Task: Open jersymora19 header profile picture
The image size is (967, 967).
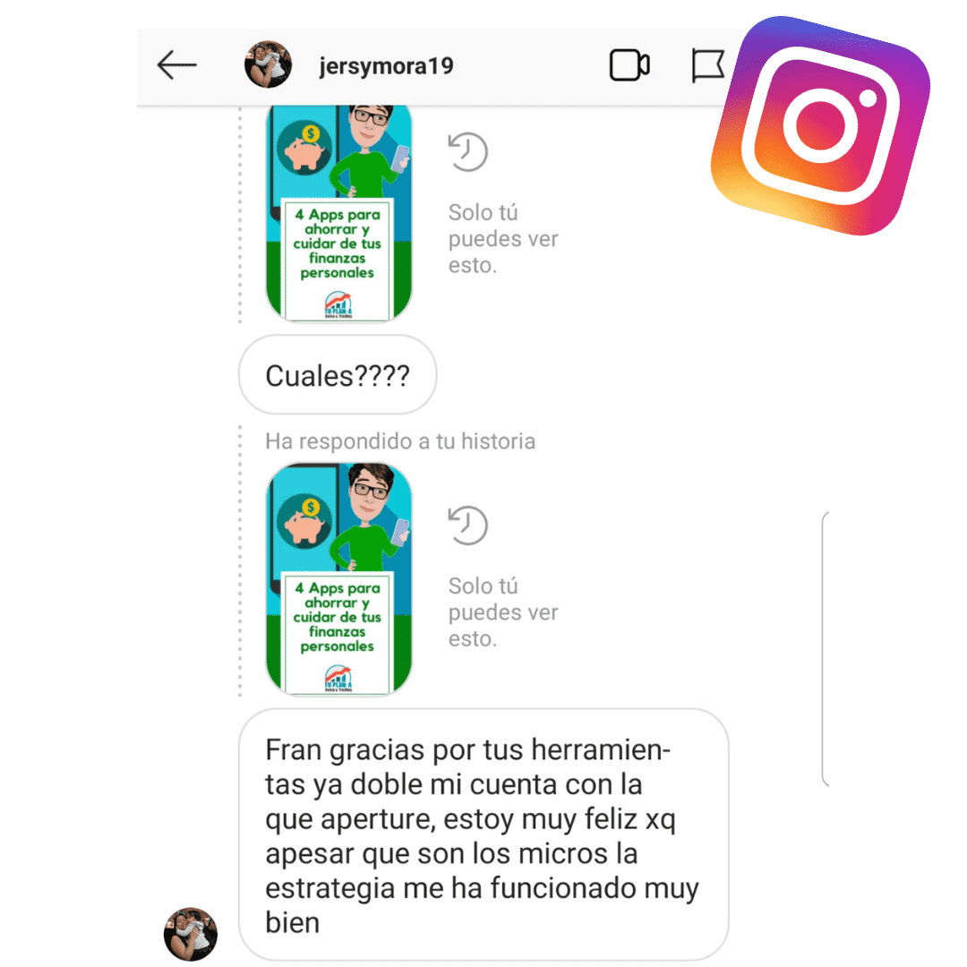Action: click(x=268, y=64)
